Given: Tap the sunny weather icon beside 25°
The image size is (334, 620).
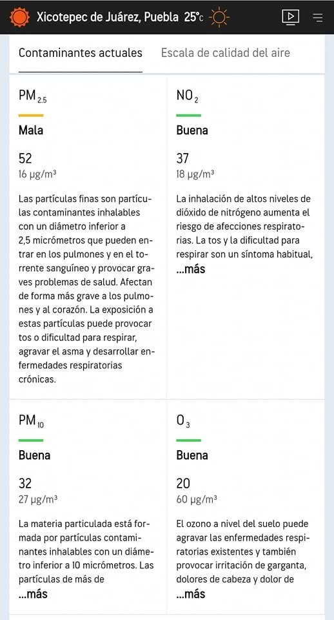Looking at the screenshot, I should click(x=219, y=17).
